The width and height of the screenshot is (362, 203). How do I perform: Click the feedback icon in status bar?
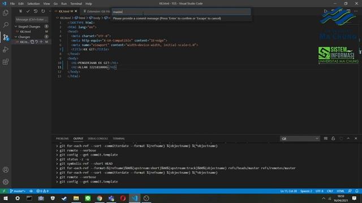pyautogui.click(x=350, y=191)
